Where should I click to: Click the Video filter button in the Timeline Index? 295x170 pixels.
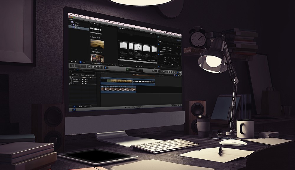point(80,107)
